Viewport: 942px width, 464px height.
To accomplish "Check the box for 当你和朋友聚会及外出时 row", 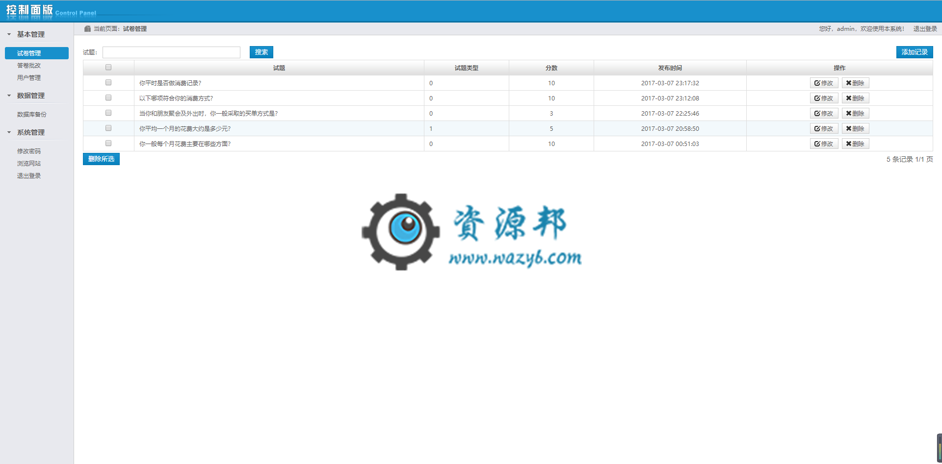I will pyautogui.click(x=108, y=113).
